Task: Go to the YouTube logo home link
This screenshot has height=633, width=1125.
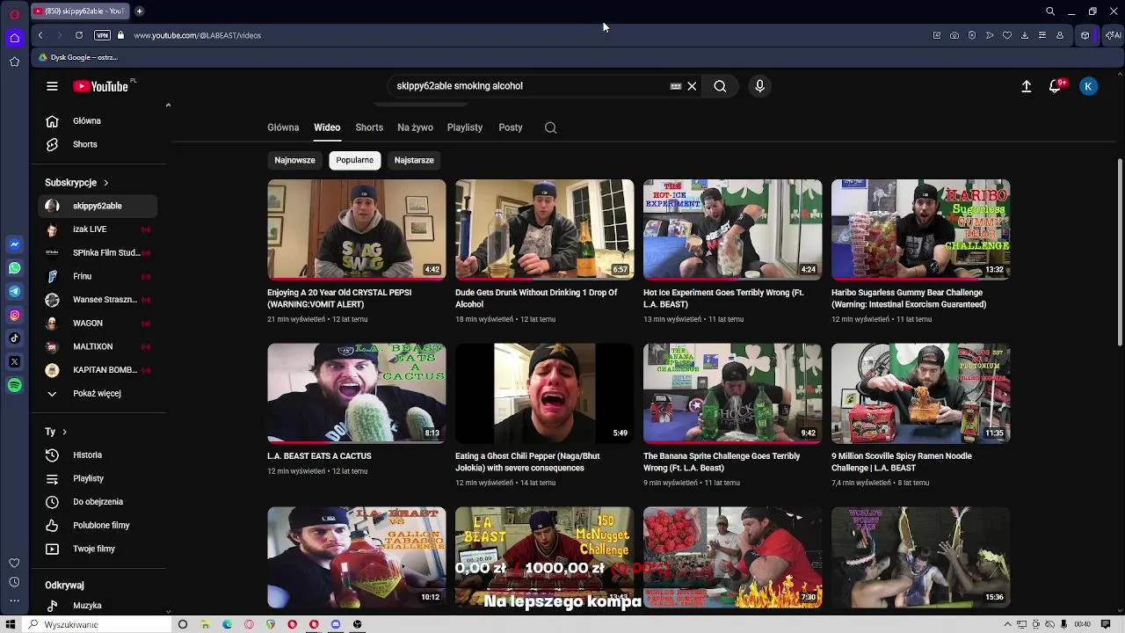Action: pyautogui.click(x=101, y=86)
